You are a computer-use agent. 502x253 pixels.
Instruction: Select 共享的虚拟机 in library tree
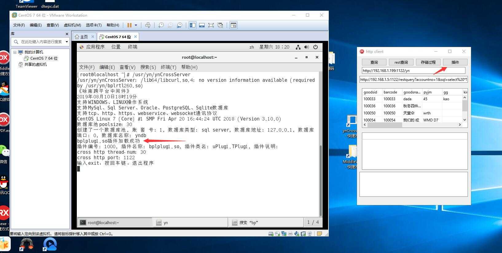tap(35, 64)
